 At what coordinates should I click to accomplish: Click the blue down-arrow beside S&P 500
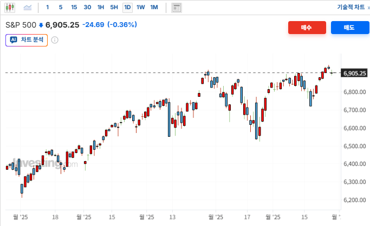point(41,25)
